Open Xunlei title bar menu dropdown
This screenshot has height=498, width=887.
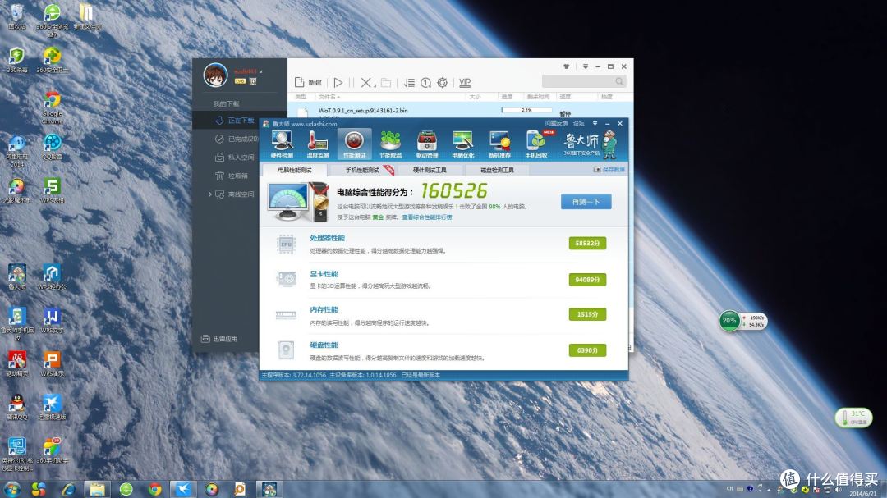coord(585,66)
